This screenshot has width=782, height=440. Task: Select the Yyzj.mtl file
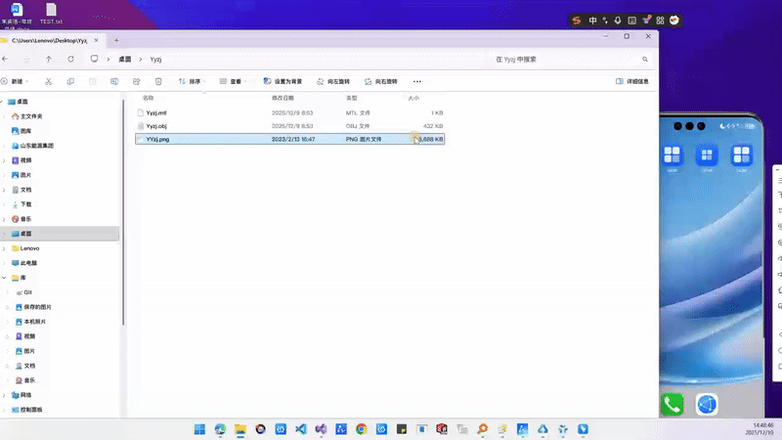pyautogui.click(x=289, y=112)
